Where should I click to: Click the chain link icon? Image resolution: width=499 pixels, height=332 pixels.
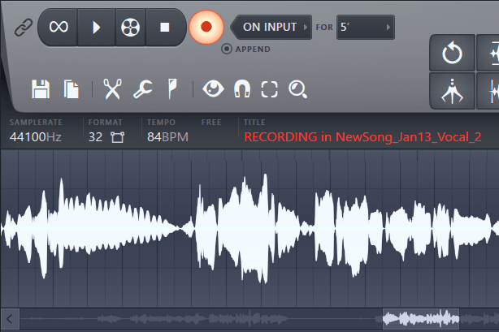point(24,27)
